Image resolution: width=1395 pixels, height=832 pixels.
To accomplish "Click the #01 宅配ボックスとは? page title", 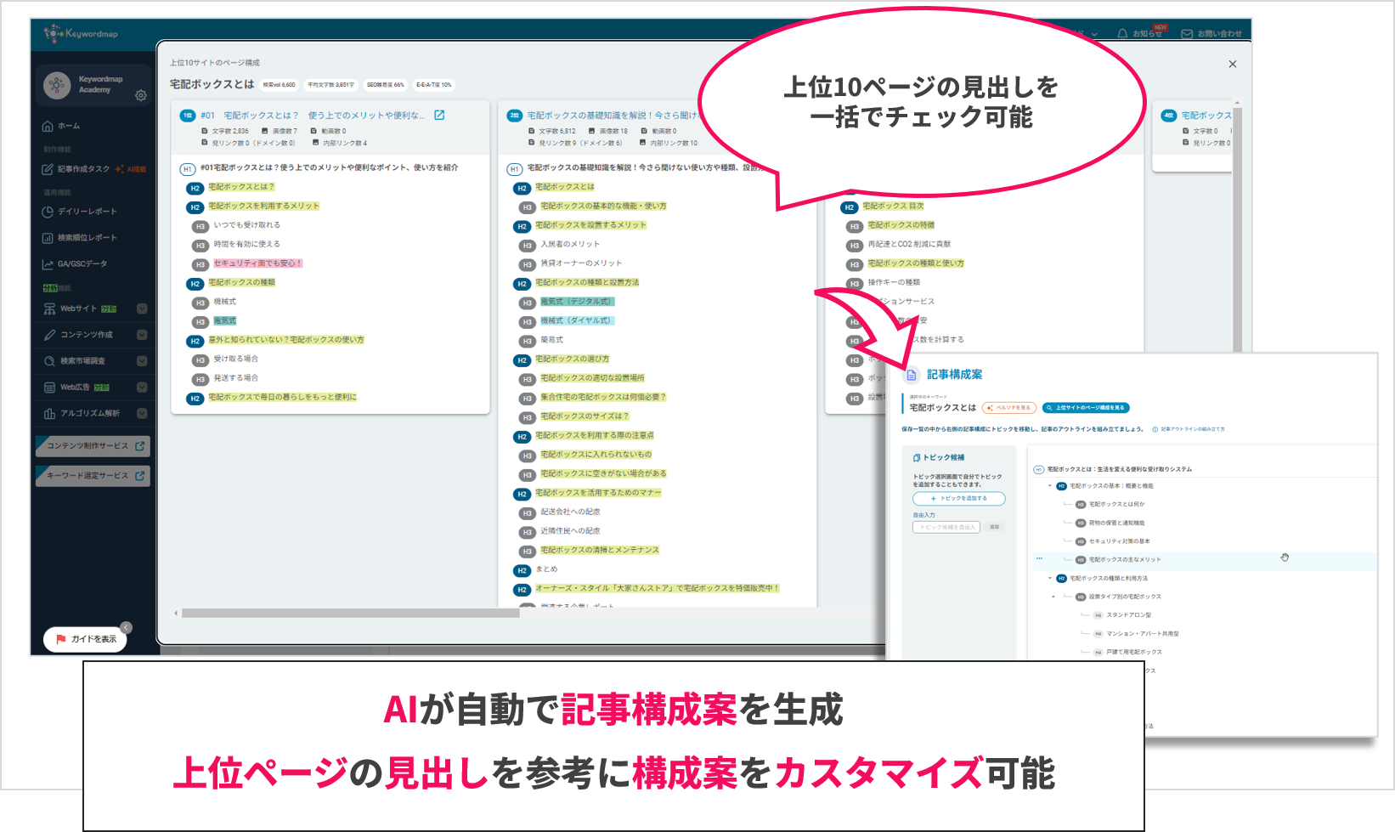I will click(312, 116).
